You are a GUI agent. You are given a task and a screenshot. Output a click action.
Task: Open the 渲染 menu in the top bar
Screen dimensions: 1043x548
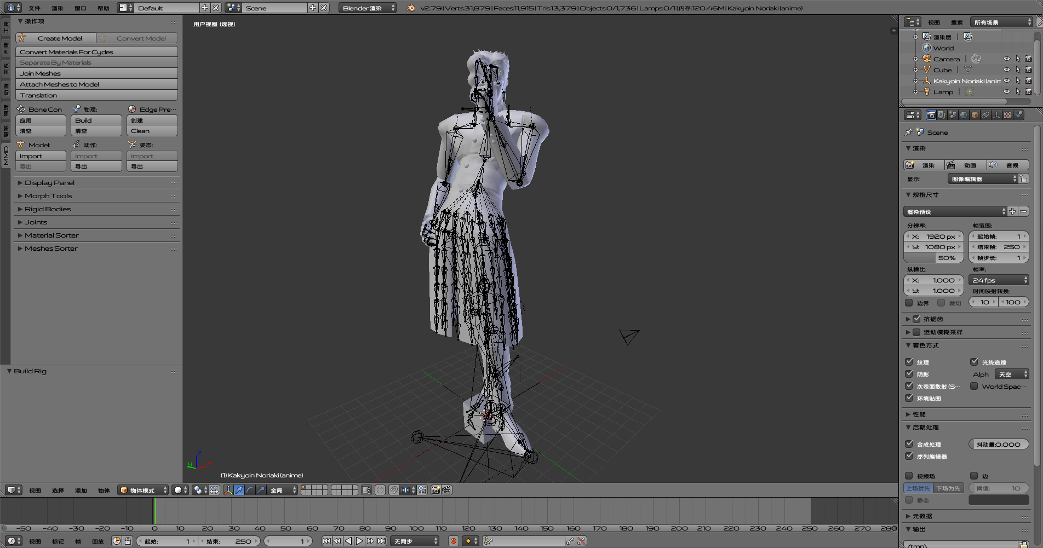click(x=57, y=8)
